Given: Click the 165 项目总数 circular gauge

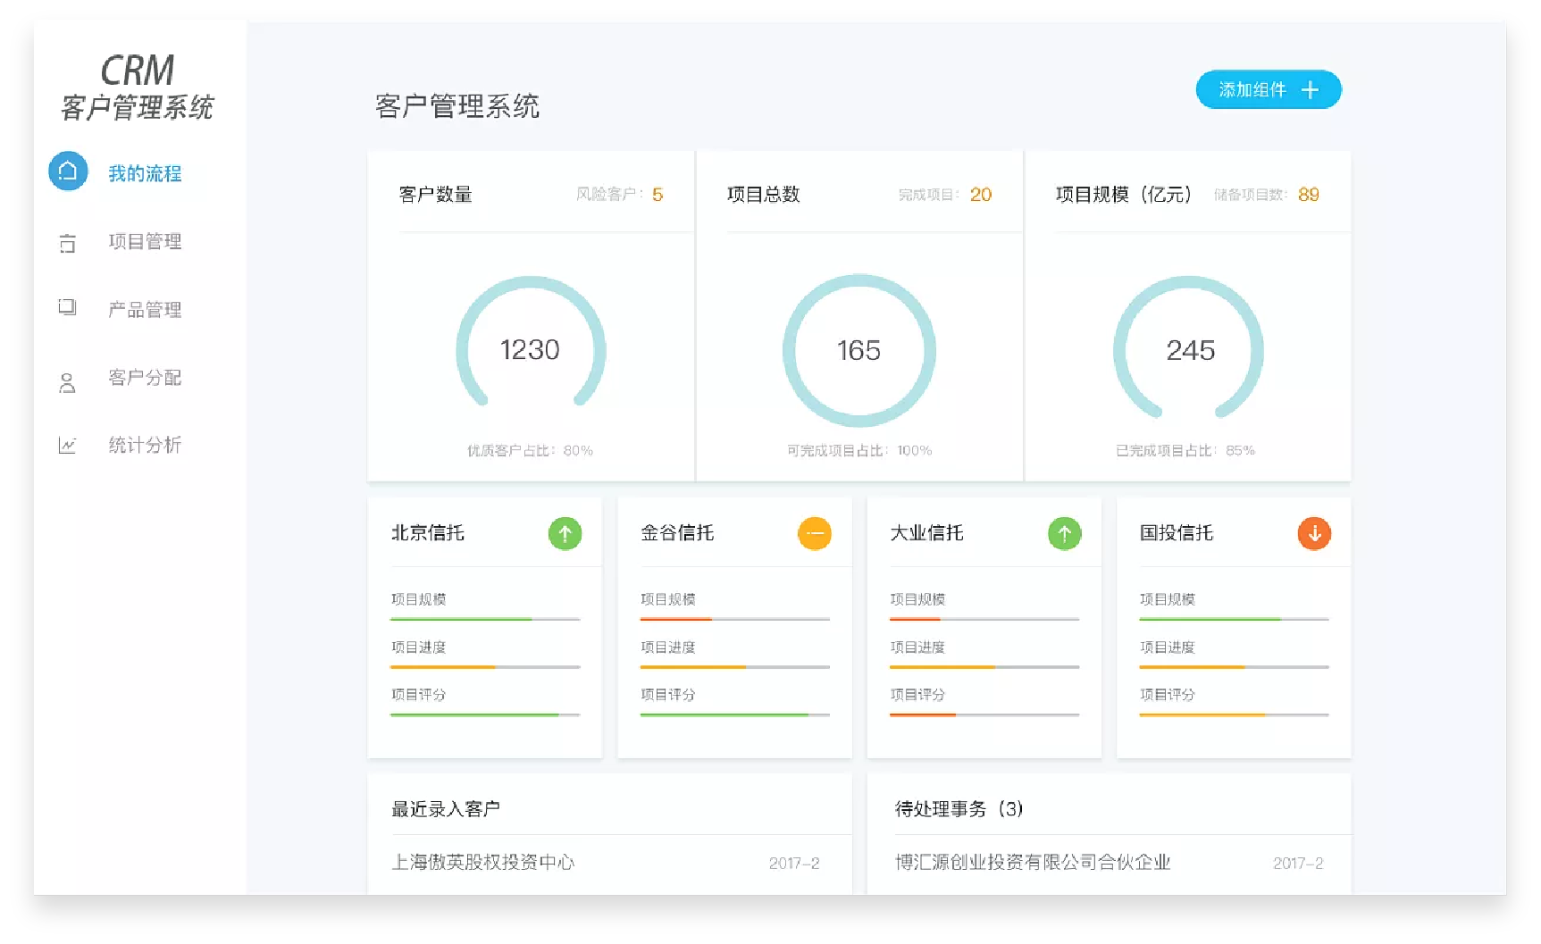Looking at the screenshot, I should pos(858,350).
